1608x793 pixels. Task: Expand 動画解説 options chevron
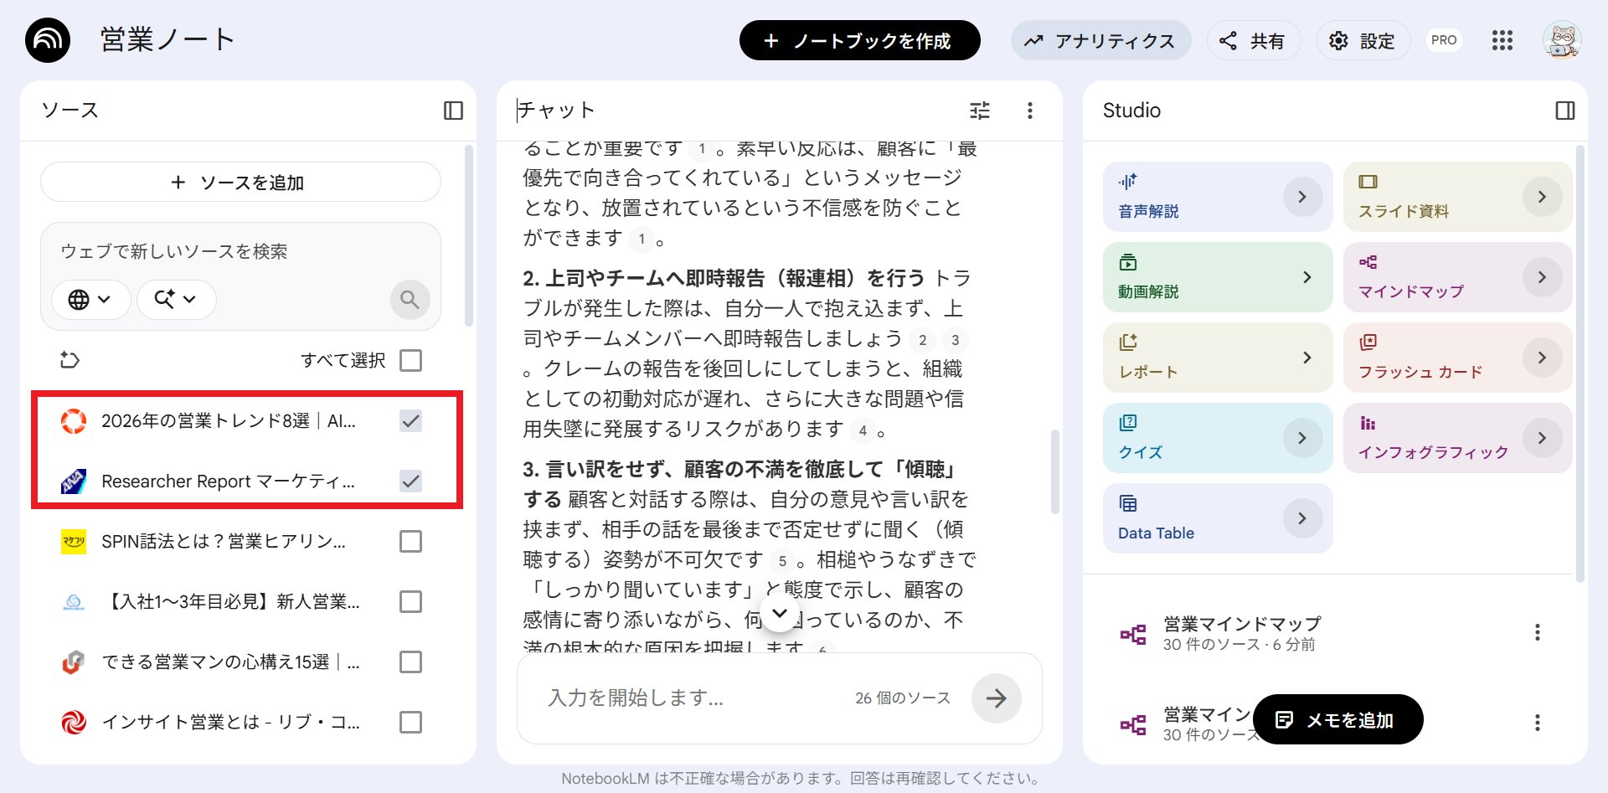coord(1306,277)
